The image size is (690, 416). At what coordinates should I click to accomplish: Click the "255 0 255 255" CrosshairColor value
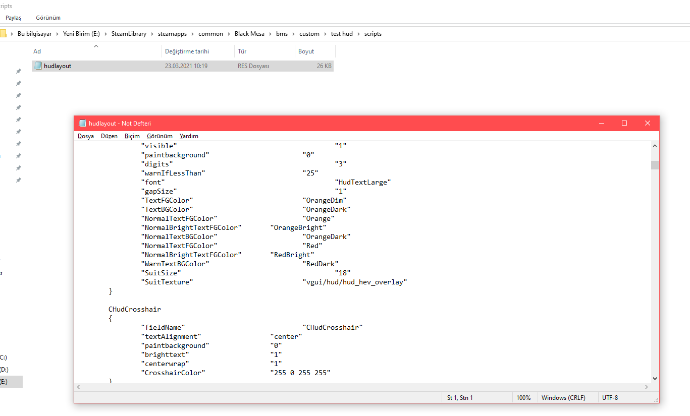[300, 373]
